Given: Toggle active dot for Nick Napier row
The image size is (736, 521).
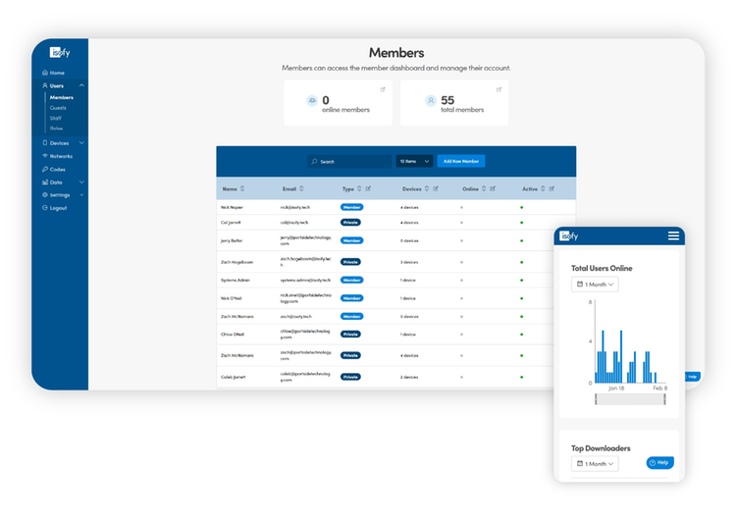Looking at the screenshot, I should [521, 207].
